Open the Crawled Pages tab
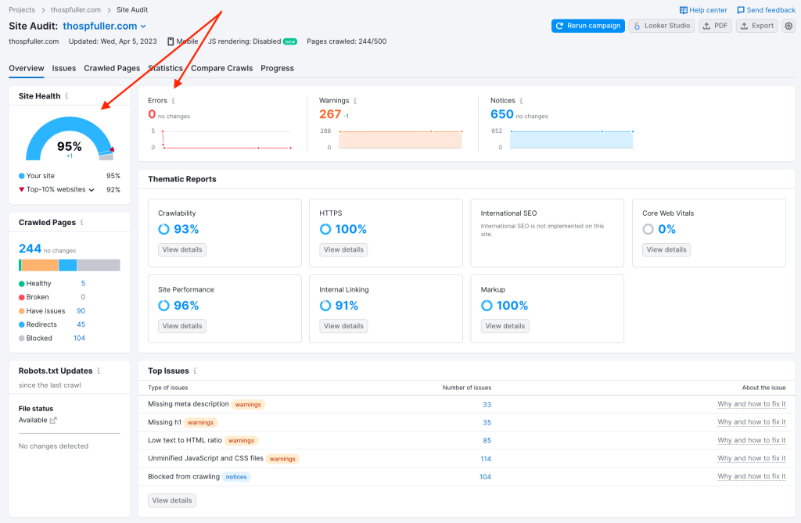 [x=112, y=69]
